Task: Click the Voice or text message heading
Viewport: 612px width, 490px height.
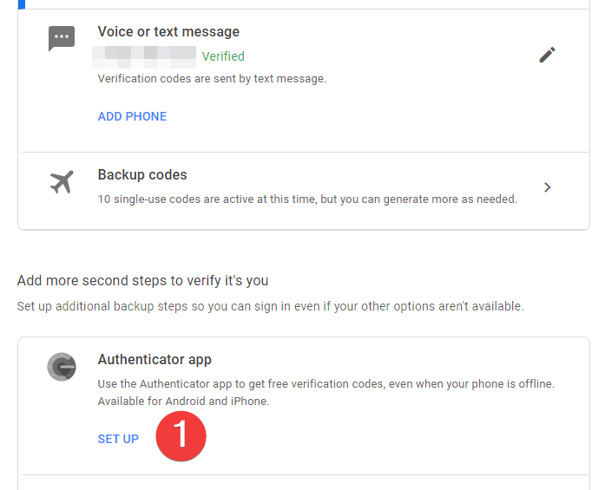Action: click(168, 31)
